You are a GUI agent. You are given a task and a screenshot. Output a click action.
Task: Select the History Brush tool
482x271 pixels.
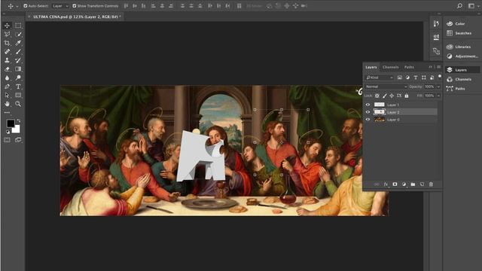pyautogui.click(x=18, y=60)
